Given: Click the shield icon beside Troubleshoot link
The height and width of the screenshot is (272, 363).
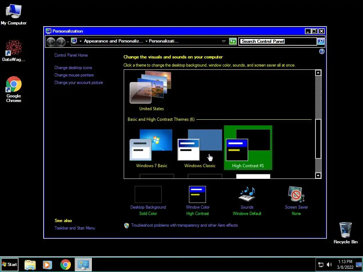Looking at the screenshot, I should (x=127, y=226).
